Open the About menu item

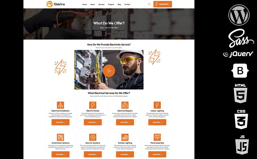92,5
